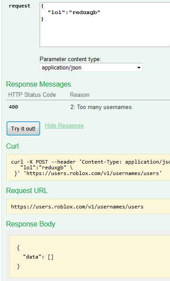Open the Parameter content type dropdown
Viewport: 170px width, 281px height.
point(91,67)
